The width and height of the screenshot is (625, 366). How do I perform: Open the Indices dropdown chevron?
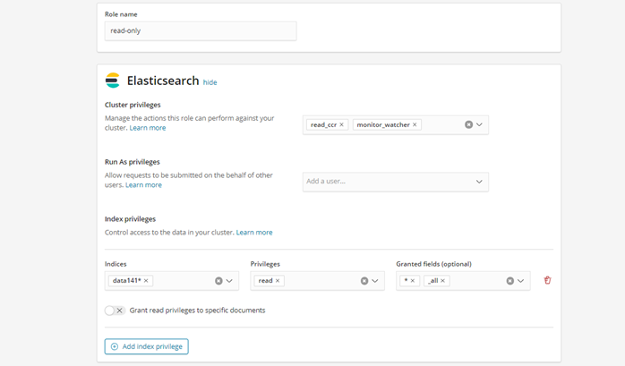[229, 281]
